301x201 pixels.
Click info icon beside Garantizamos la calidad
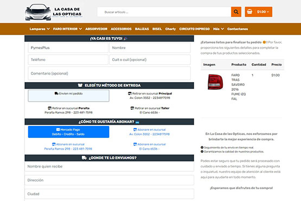pos(202,152)
